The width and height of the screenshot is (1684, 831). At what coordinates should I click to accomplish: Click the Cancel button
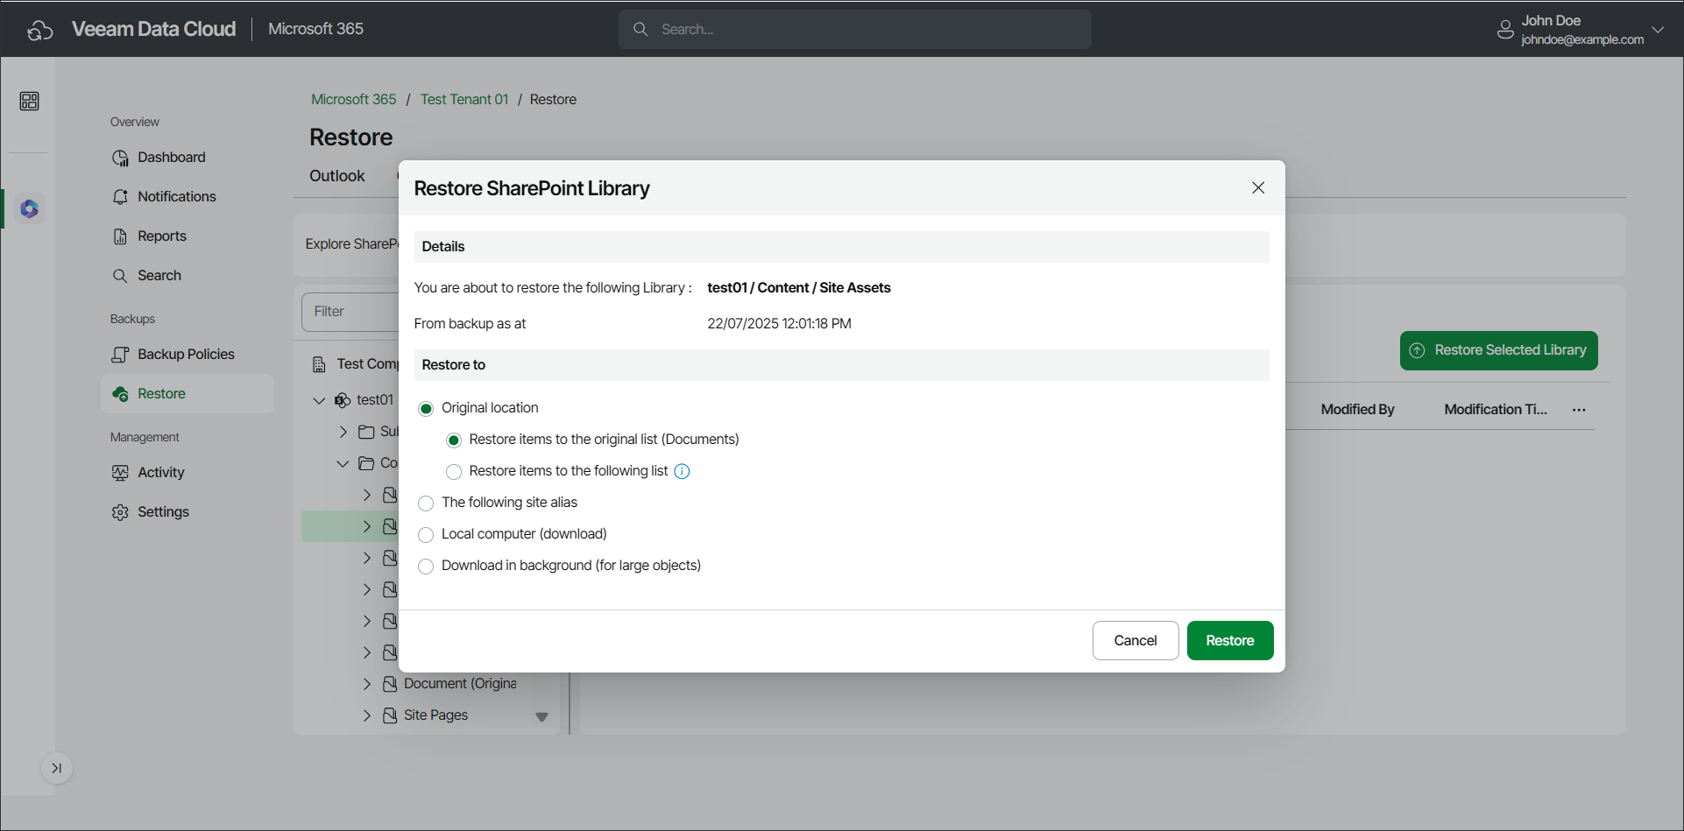tap(1136, 641)
